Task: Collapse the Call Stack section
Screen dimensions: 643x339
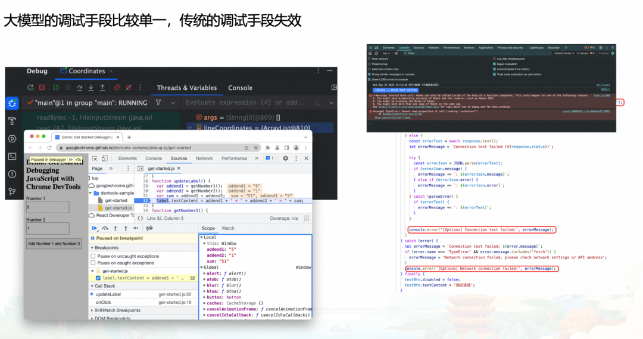Action: pyautogui.click(x=92, y=286)
